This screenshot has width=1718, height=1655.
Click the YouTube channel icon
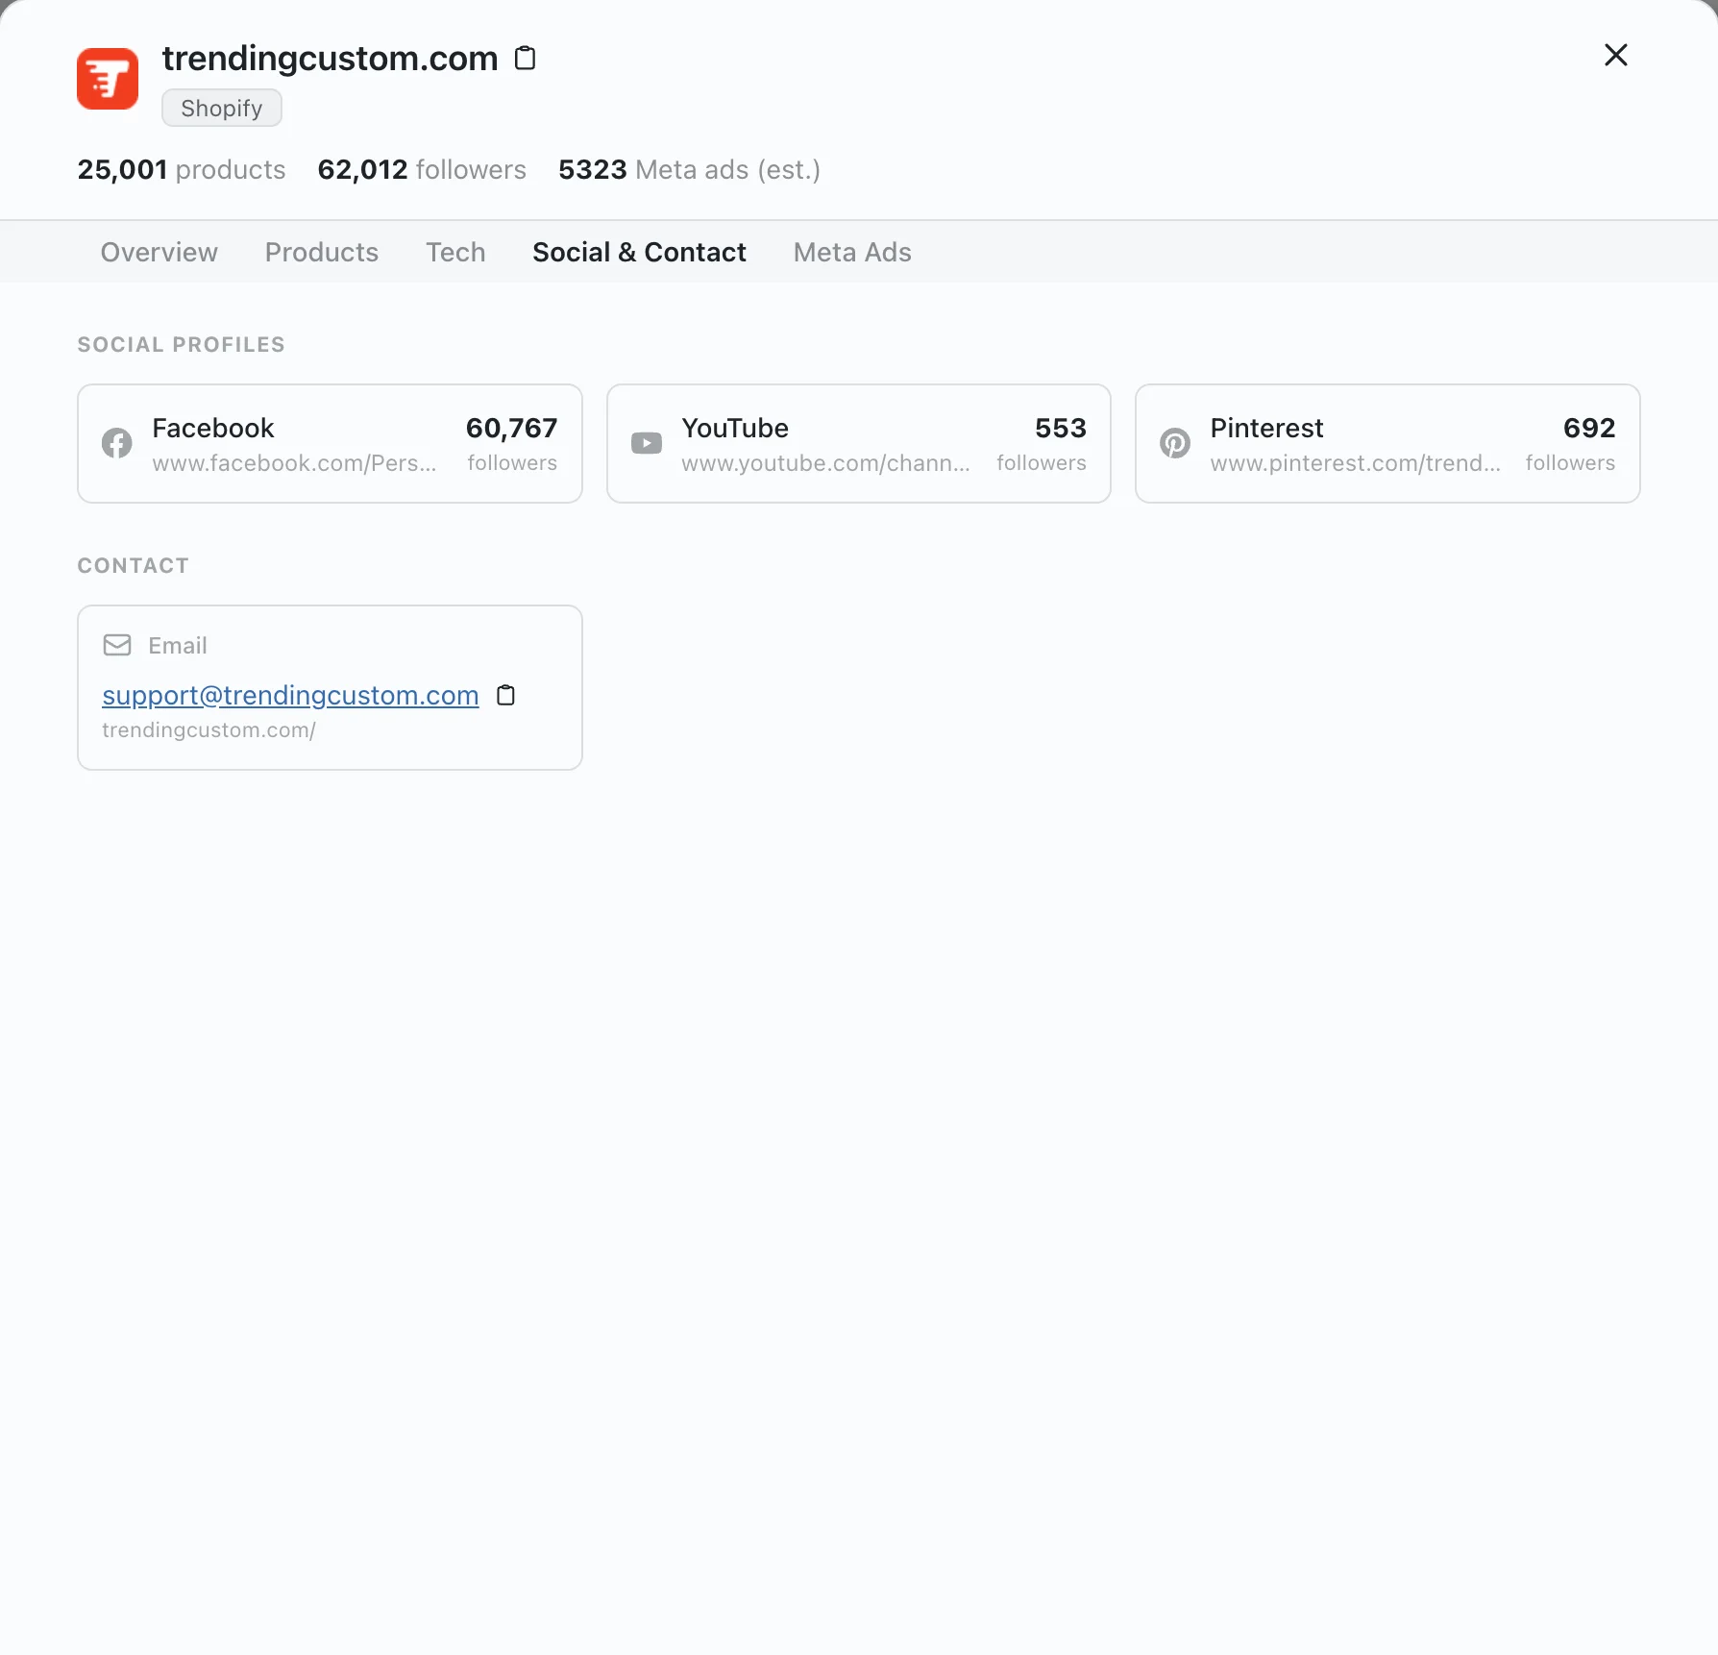646,443
